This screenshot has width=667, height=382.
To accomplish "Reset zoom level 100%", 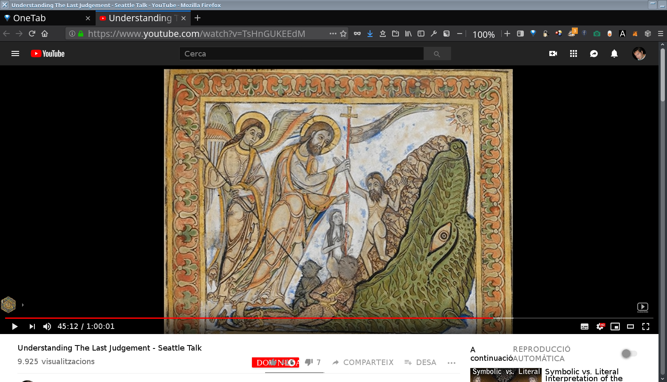I will coord(483,34).
